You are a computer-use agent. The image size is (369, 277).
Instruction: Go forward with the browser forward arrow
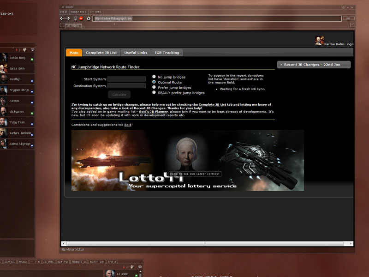[68, 18]
